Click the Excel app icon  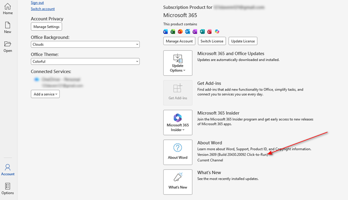click(x=173, y=32)
